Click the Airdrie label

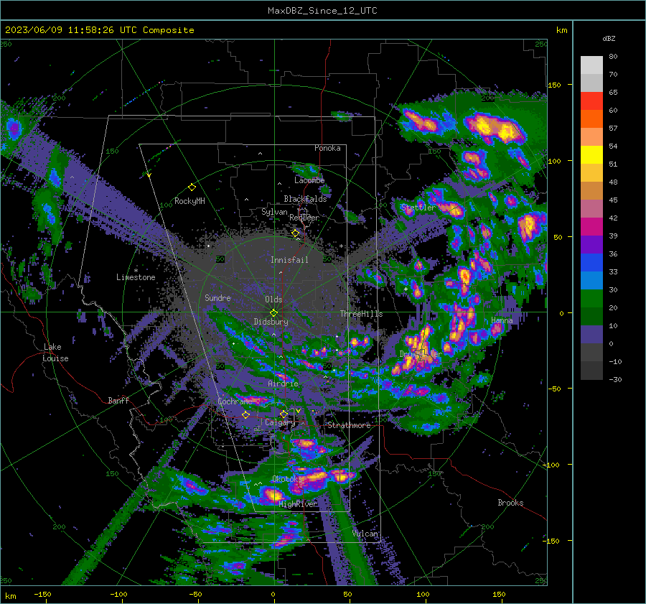283,384
